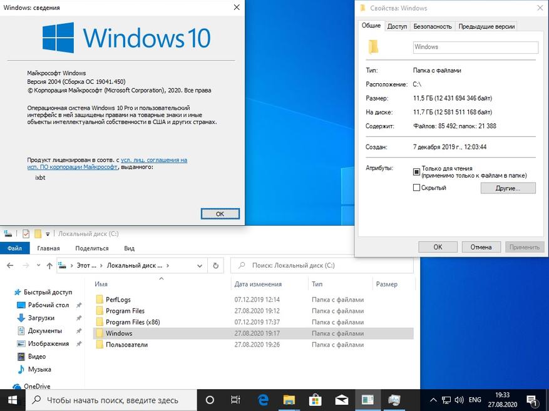
Task: Click the network tray icon
Action: 446,400
